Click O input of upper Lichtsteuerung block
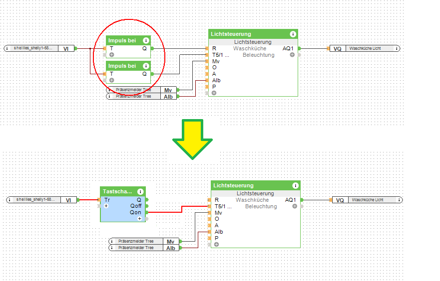This screenshot has width=440, height=281. click(214, 67)
